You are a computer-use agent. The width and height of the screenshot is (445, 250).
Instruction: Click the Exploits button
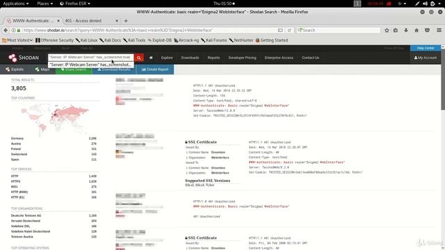coord(15,69)
